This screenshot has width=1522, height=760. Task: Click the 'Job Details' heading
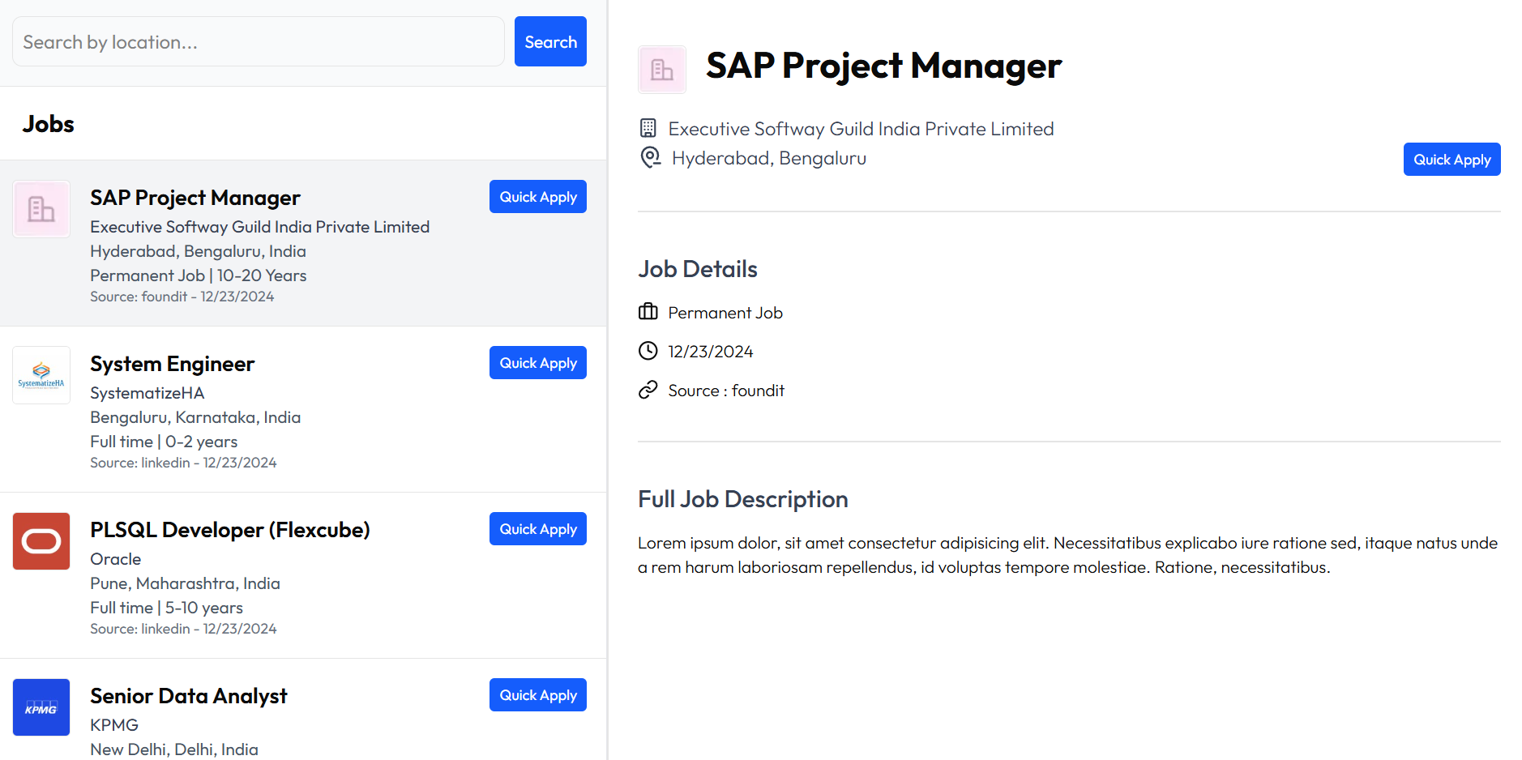pos(698,269)
